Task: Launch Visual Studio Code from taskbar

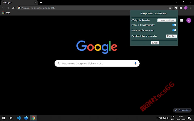Action: [19, 118]
